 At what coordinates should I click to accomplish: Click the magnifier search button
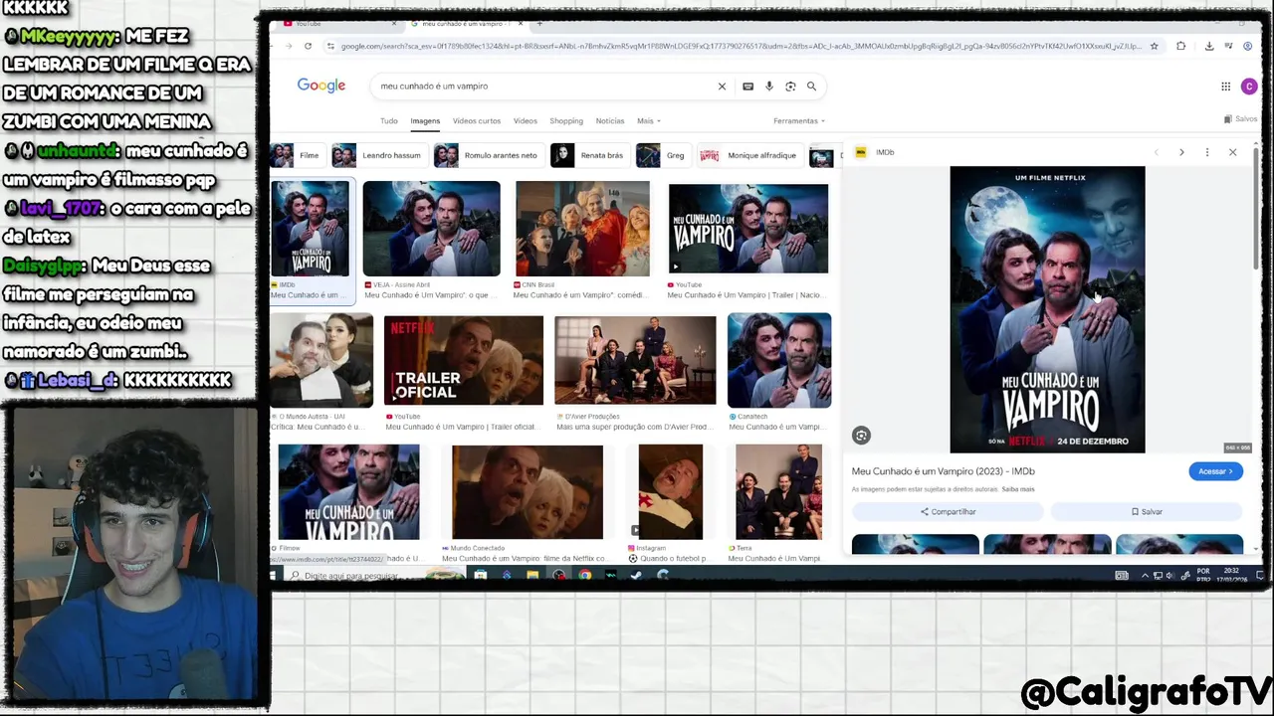[x=811, y=87]
